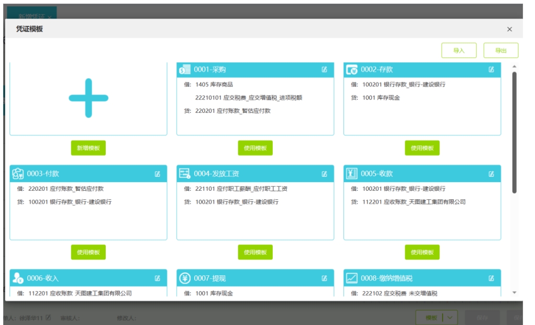Screen dimensions: 535x325
Task: Click the 导入 button
Action: 459,50
